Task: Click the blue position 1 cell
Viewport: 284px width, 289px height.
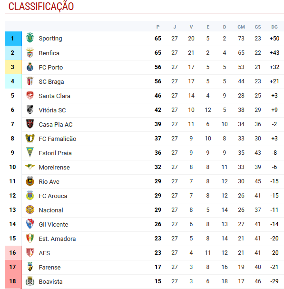Action: click(13, 39)
